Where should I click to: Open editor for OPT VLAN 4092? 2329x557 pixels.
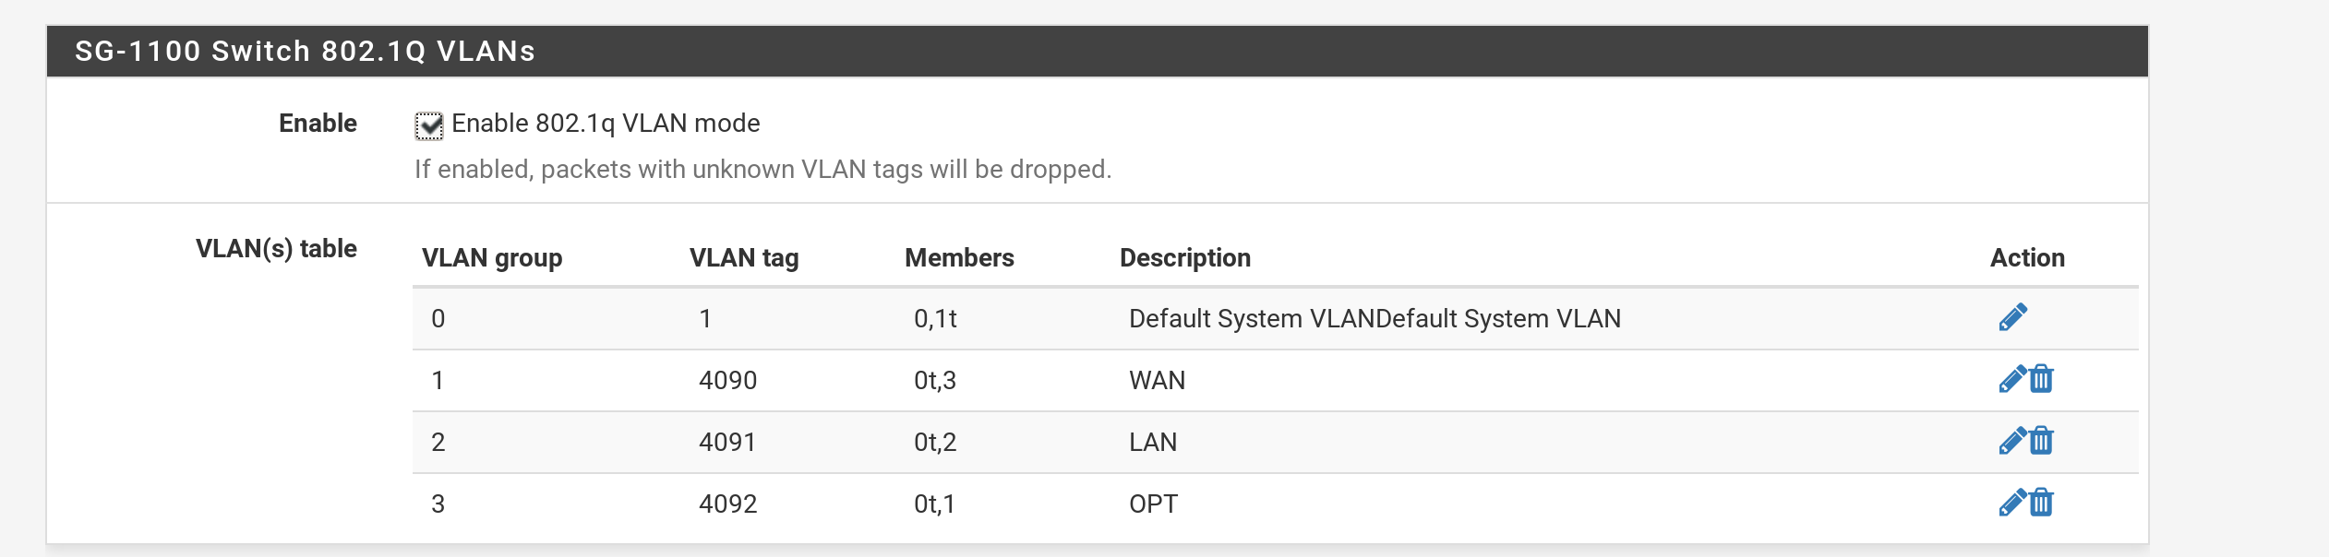pos(2011,503)
